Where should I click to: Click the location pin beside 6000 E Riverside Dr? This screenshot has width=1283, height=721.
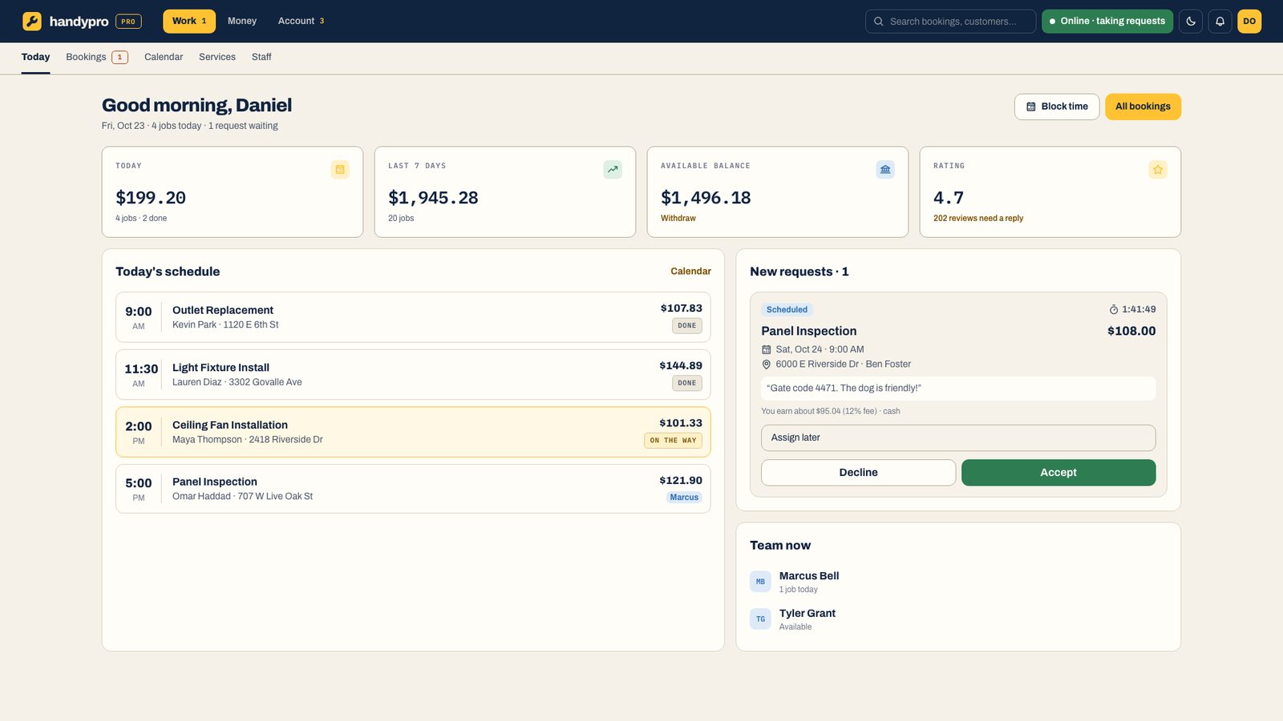coord(766,365)
